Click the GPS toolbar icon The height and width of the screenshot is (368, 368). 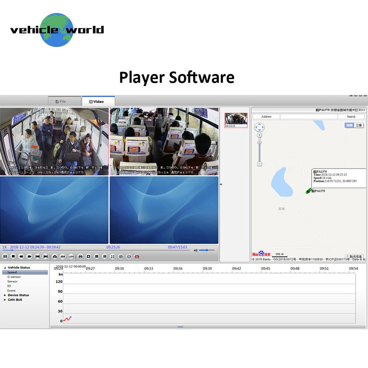point(71,256)
